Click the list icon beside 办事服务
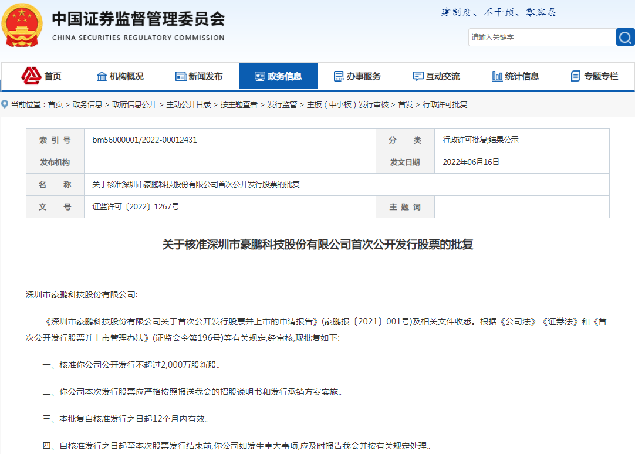This screenshot has height=454, width=635. pos(339,76)
